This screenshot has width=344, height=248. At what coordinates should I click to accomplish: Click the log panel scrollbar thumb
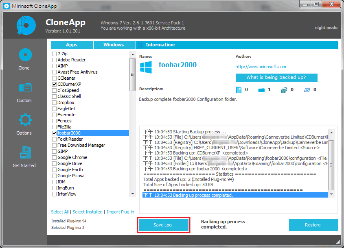click(331, 165)
